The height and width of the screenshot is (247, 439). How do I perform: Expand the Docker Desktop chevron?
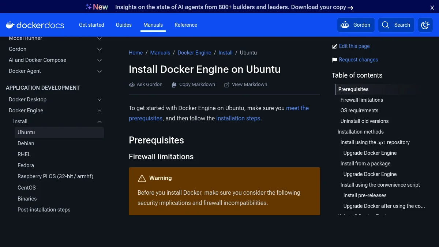point(100,100)
